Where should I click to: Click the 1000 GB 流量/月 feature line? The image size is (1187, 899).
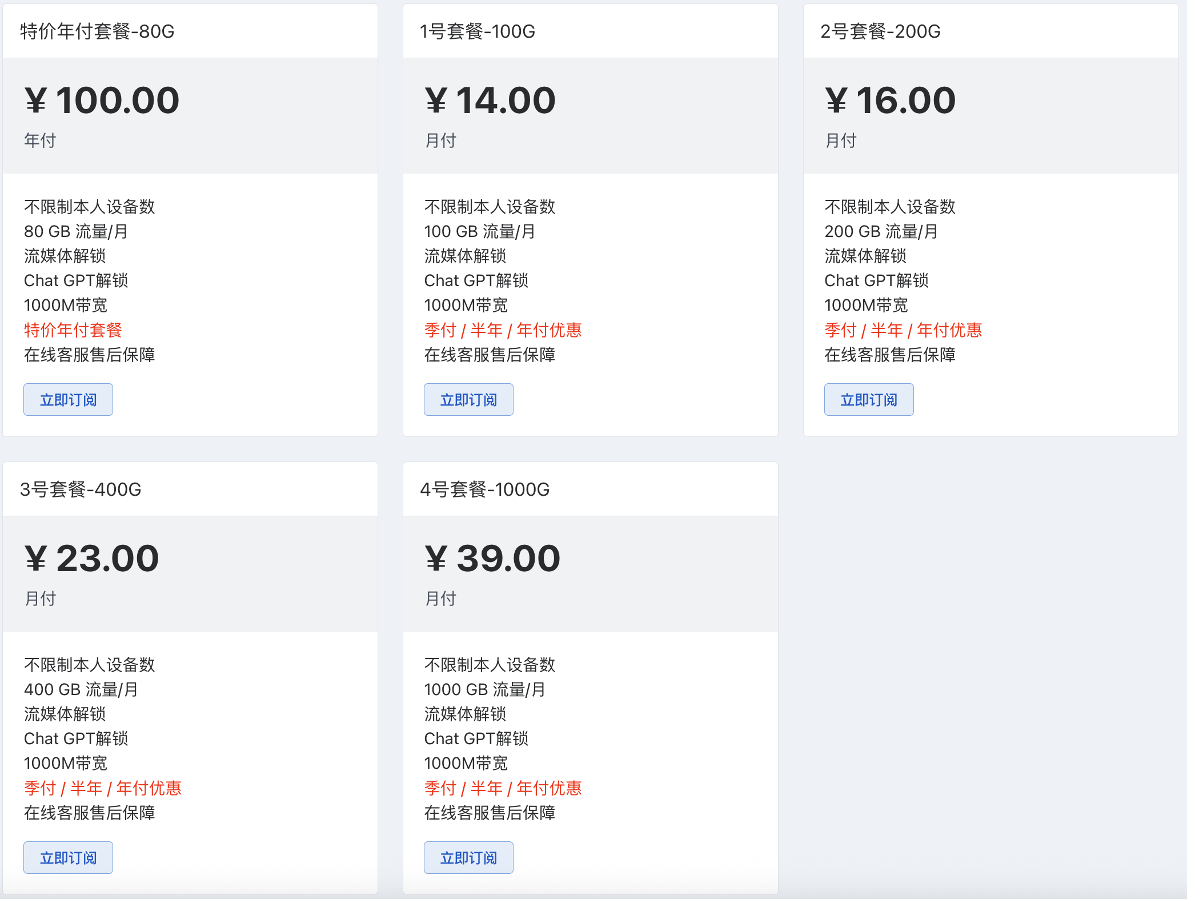click(484, 689)
